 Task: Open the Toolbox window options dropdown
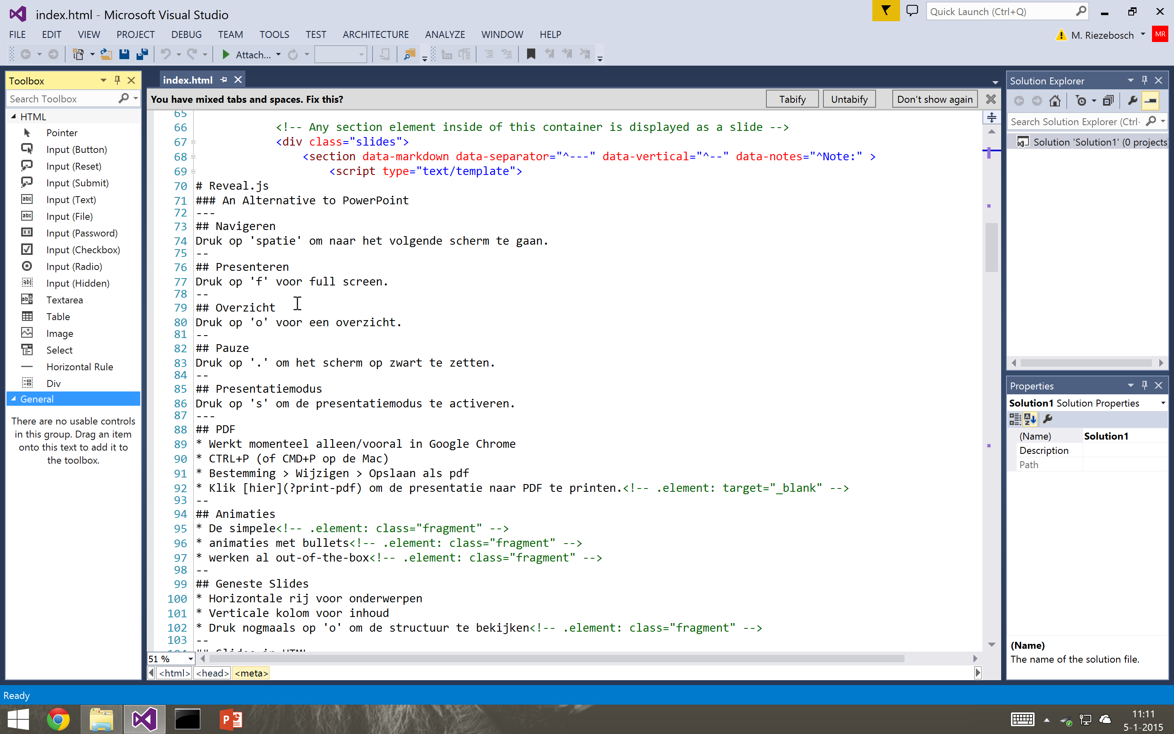(x=103, y=80)
